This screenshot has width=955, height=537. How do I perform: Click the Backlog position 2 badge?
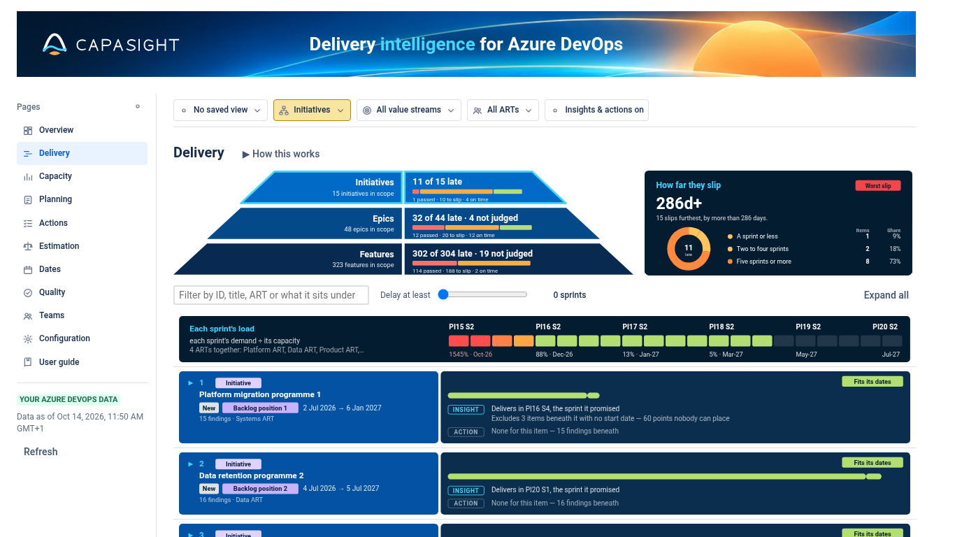point(260,489)
